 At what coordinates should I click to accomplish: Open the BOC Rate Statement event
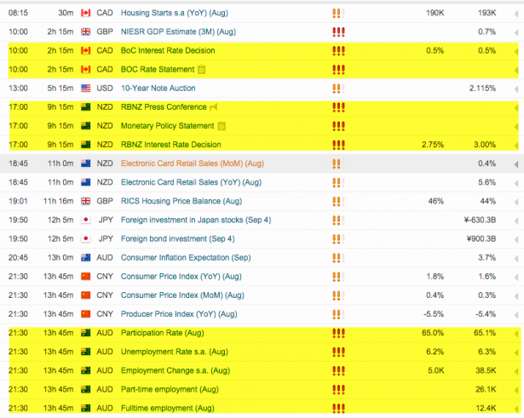pos(158,70)
